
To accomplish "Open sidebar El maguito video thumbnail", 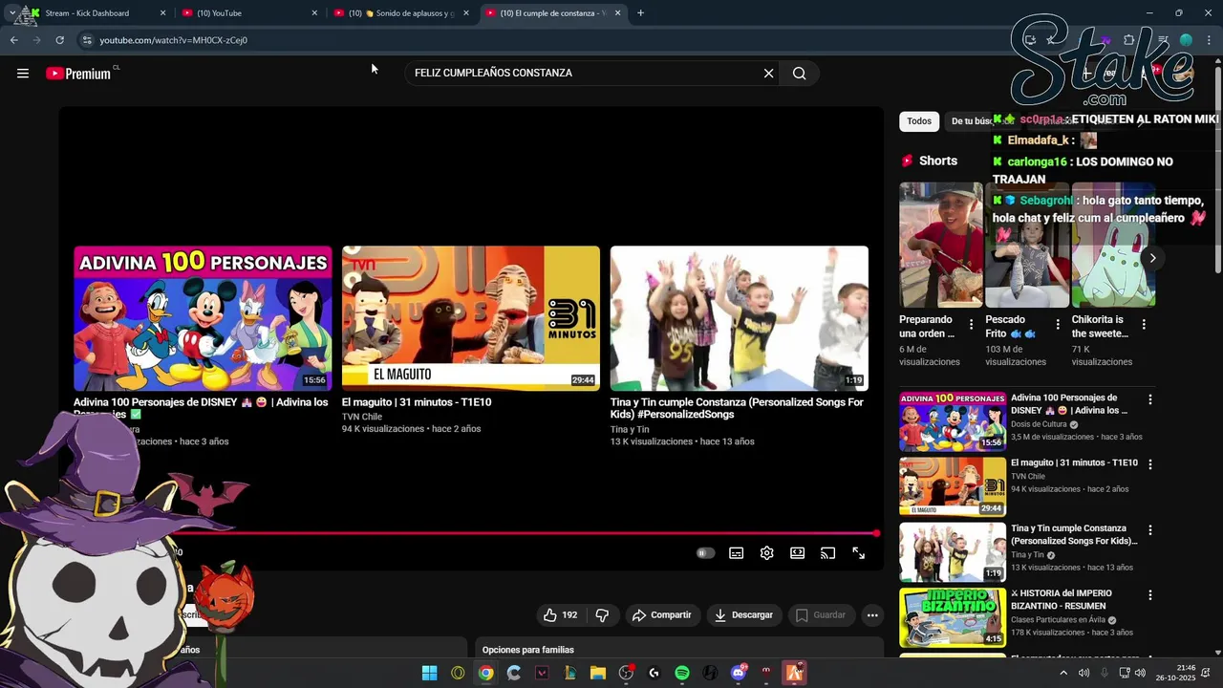I will point(953,486).
